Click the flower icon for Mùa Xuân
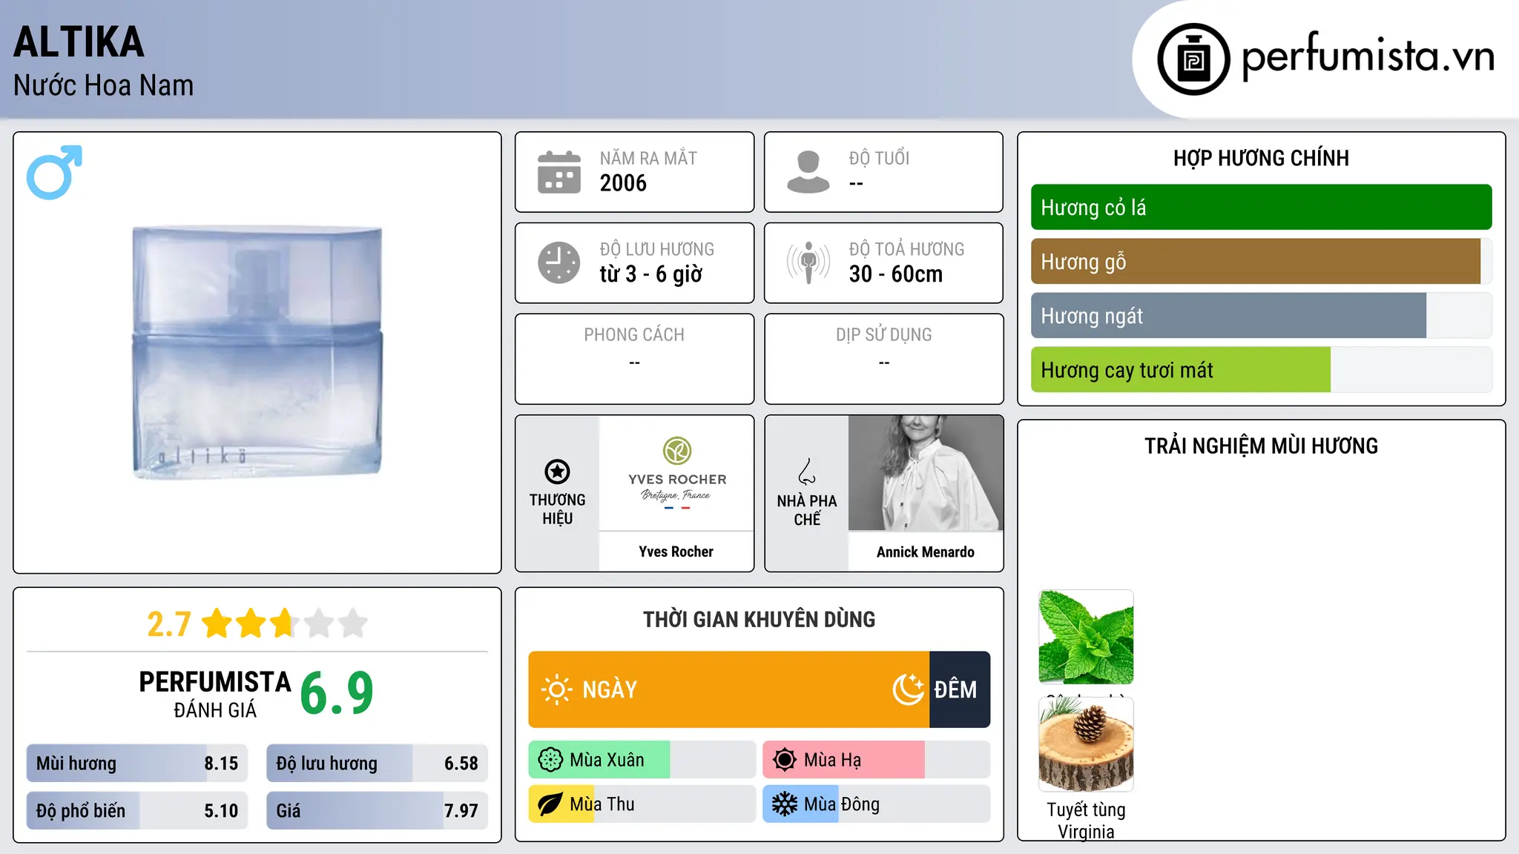 pyautogui.click(x=550, y=760)
